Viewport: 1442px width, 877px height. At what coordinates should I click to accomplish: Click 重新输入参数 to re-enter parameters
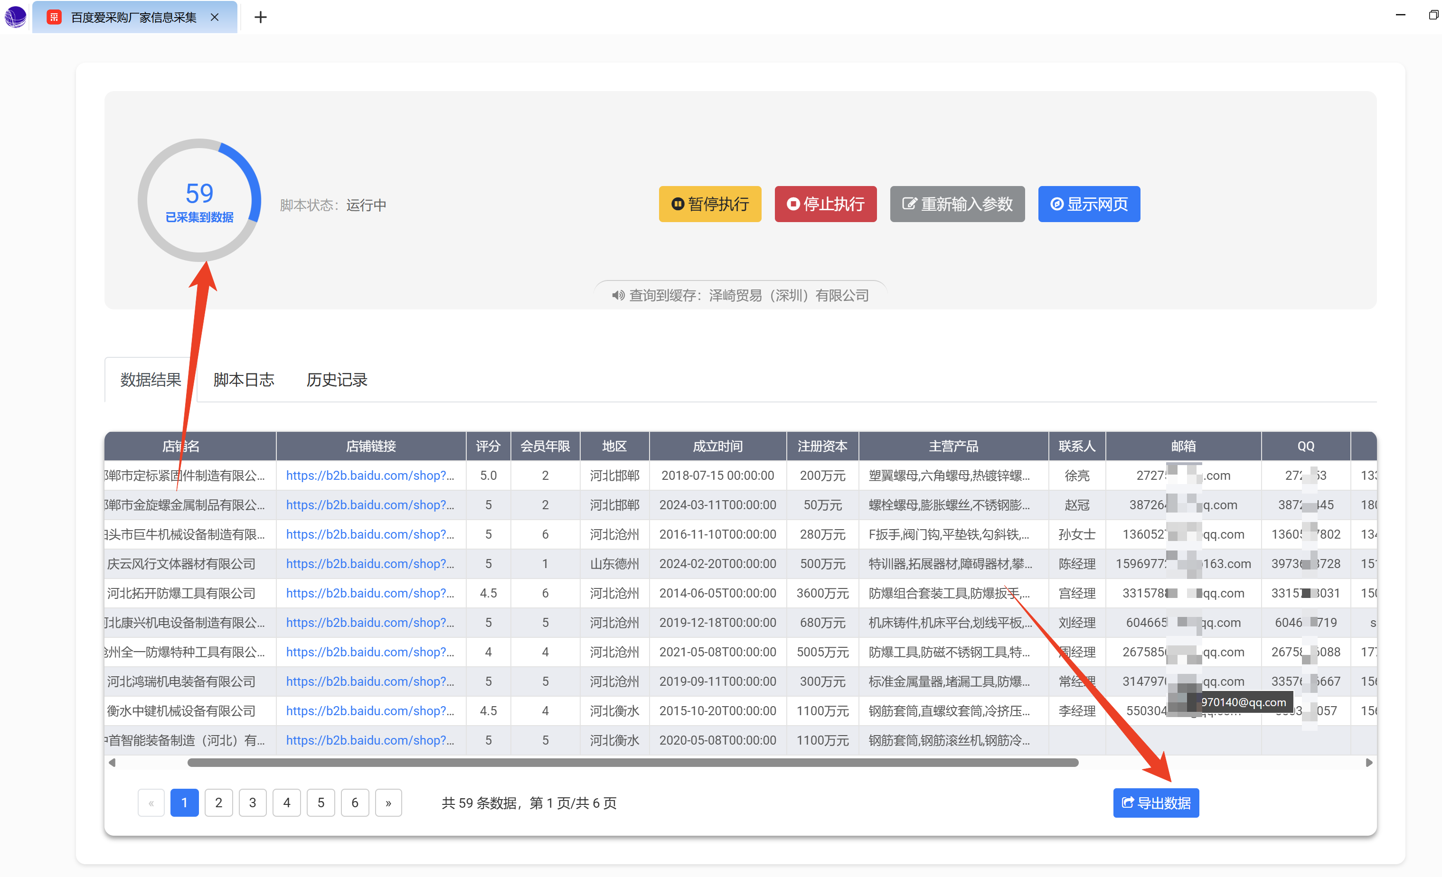tap(957, 204)
